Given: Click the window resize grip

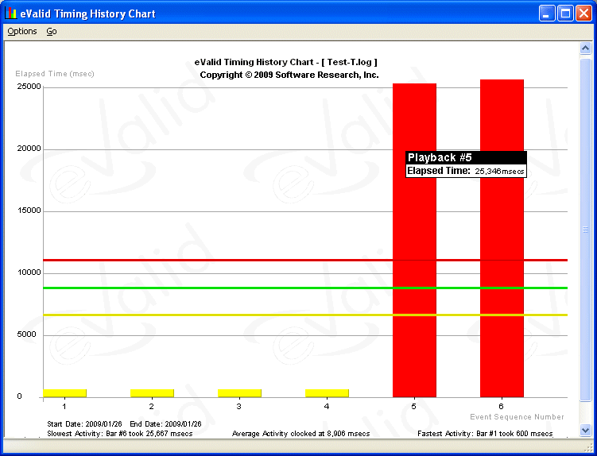Looking at the screenshot, I should [x=587, y=446].
